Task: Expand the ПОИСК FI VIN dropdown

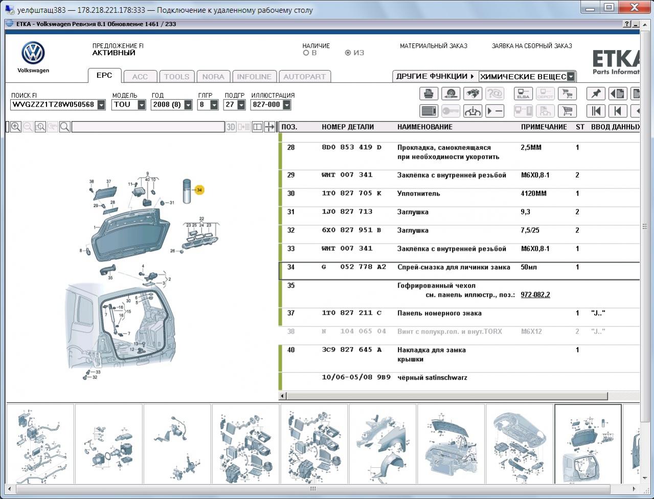Action: click(x=101, y=105)
